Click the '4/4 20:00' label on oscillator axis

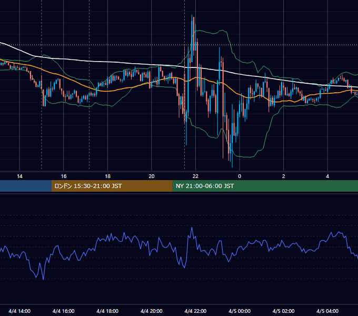coord(152,311)
